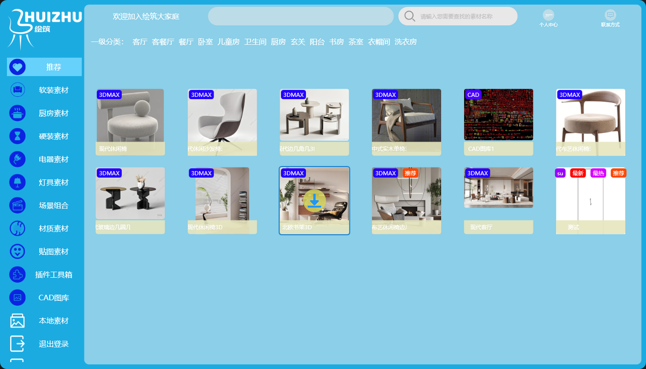Click the 联系方式 chat icon

point(610,15)
